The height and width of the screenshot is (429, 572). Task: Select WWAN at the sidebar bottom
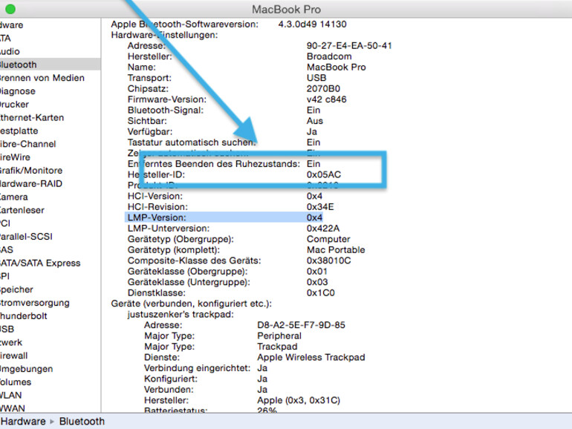pyautogui.click(x=13, y=408)
